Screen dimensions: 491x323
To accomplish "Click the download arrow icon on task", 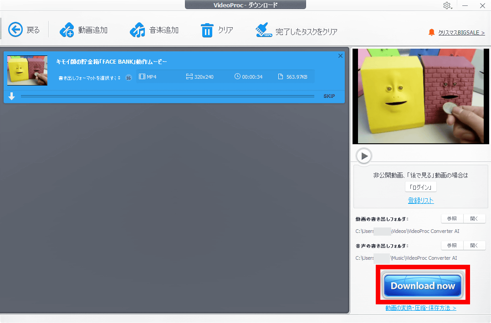I will click(12, 96).
